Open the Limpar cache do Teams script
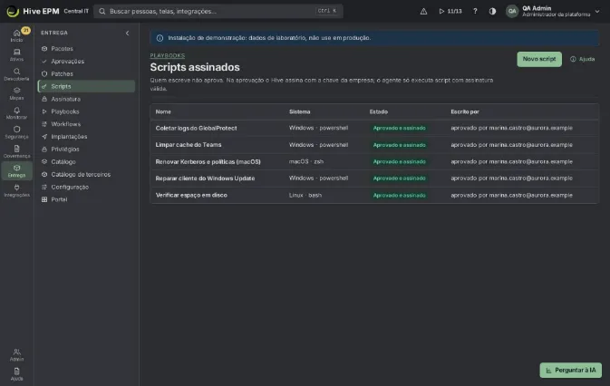 [x=189, y=145]
